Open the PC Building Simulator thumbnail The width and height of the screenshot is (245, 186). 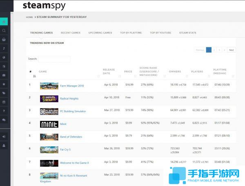pos(49,111)
